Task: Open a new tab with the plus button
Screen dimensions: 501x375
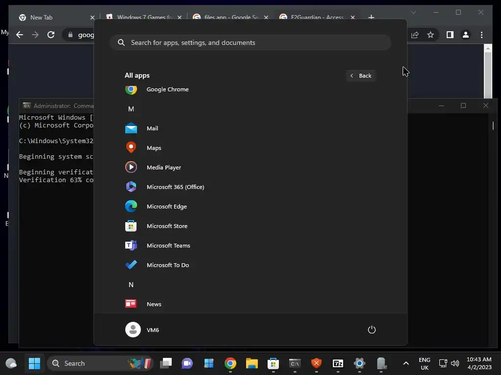Action: (371, 17)
